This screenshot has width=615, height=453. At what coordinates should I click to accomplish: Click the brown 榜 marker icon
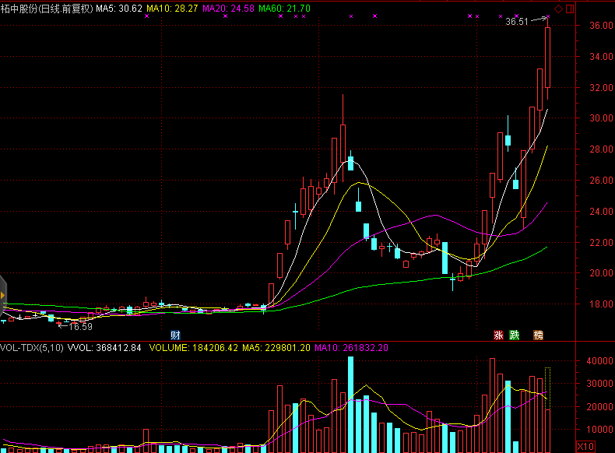pos(538,335)
